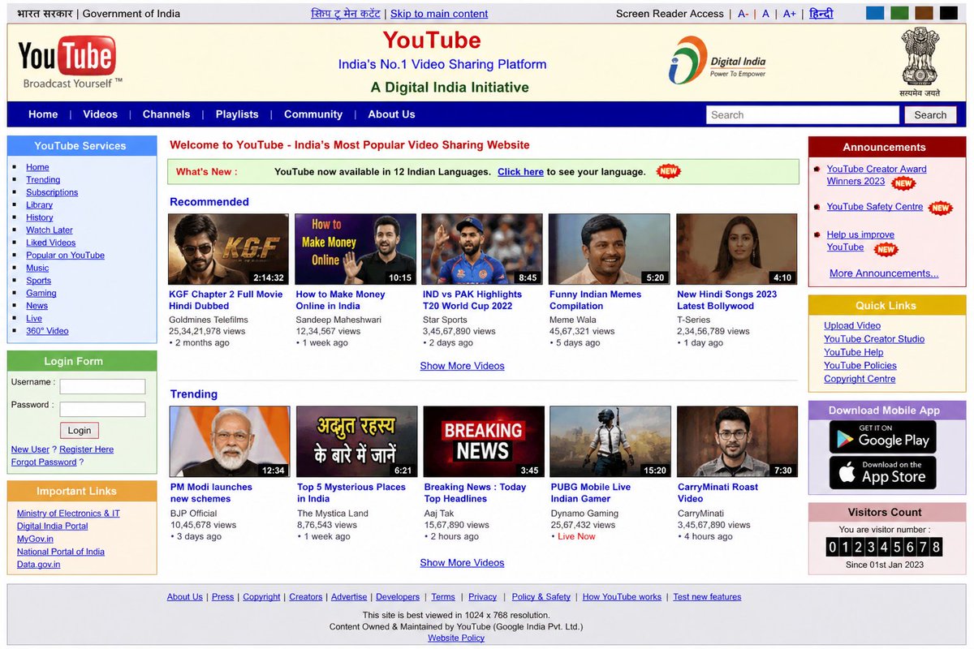Open More Announcements link
Image resolution: width=974 pixels, height=649 pixels.
(884, 273)
